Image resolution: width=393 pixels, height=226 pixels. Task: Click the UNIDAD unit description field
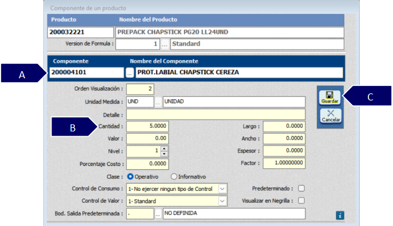pos(234,102)
